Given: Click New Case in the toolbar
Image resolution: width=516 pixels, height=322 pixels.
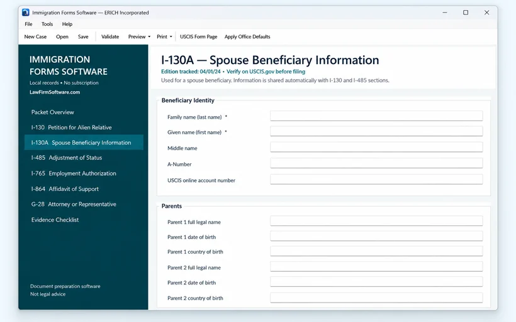Looking at the screenshot, I should 35,37.
